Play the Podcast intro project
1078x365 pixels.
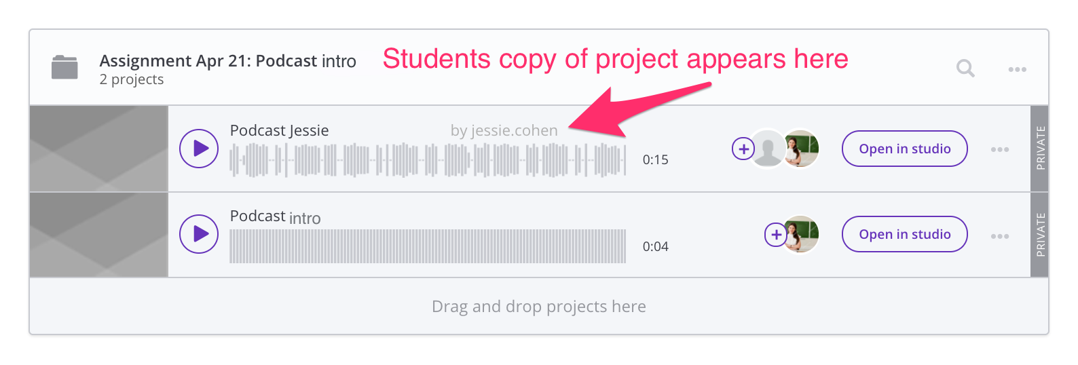pos(199,234)
